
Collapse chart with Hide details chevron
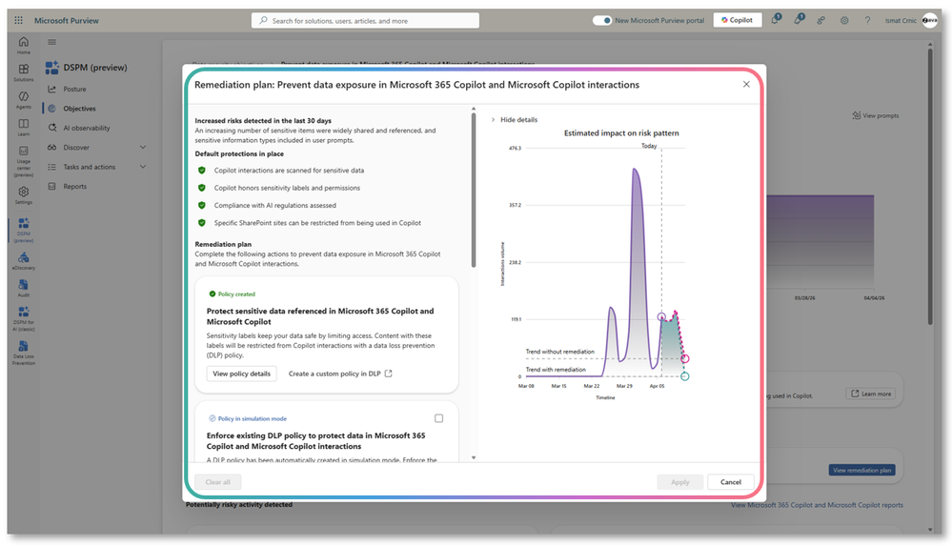[493, 120]
